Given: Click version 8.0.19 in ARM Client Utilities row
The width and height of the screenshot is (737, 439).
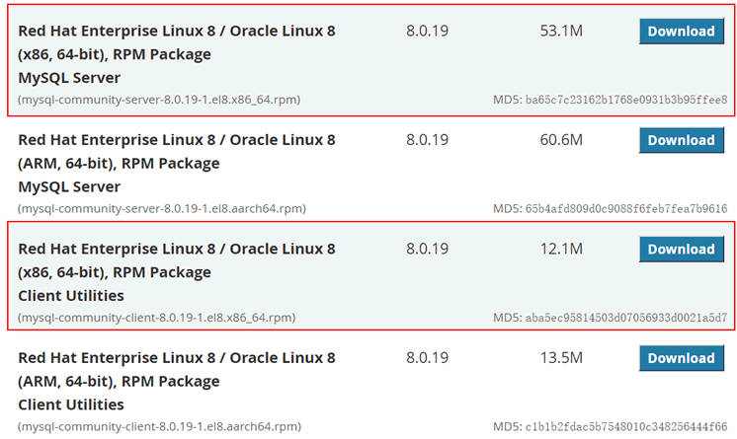Looking at the screenshot, I should tap(427, 358).
